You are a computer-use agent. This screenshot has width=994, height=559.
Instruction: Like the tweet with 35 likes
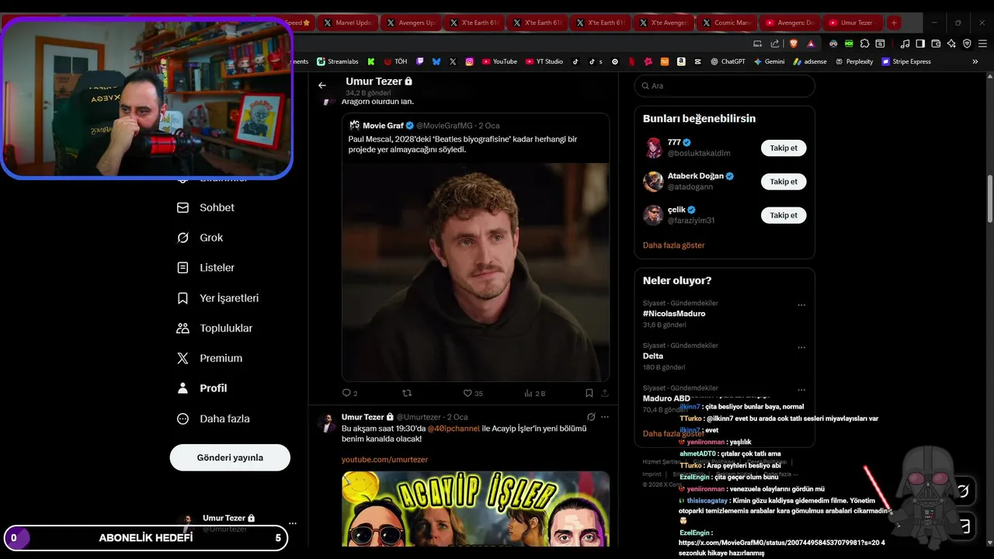point(473,394)
